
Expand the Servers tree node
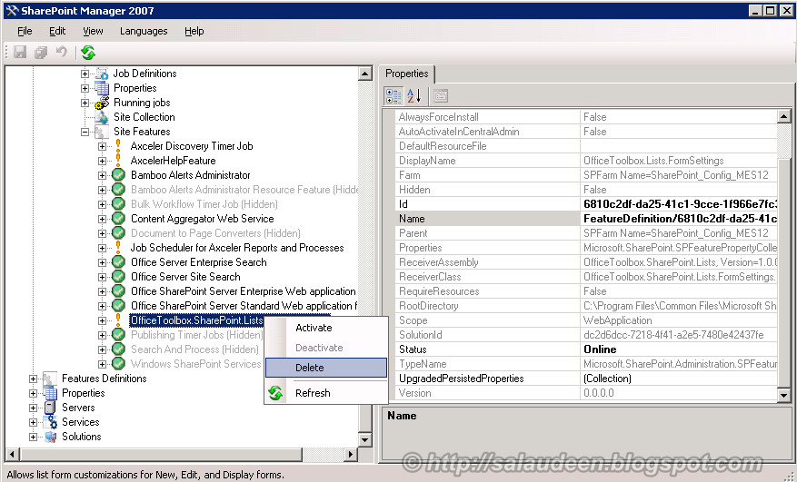33,408
